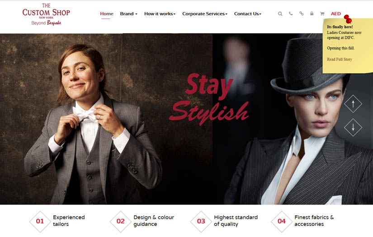Go to previous slide with up arrow
The width and height of the screenshot is (373, 237).
353,104
